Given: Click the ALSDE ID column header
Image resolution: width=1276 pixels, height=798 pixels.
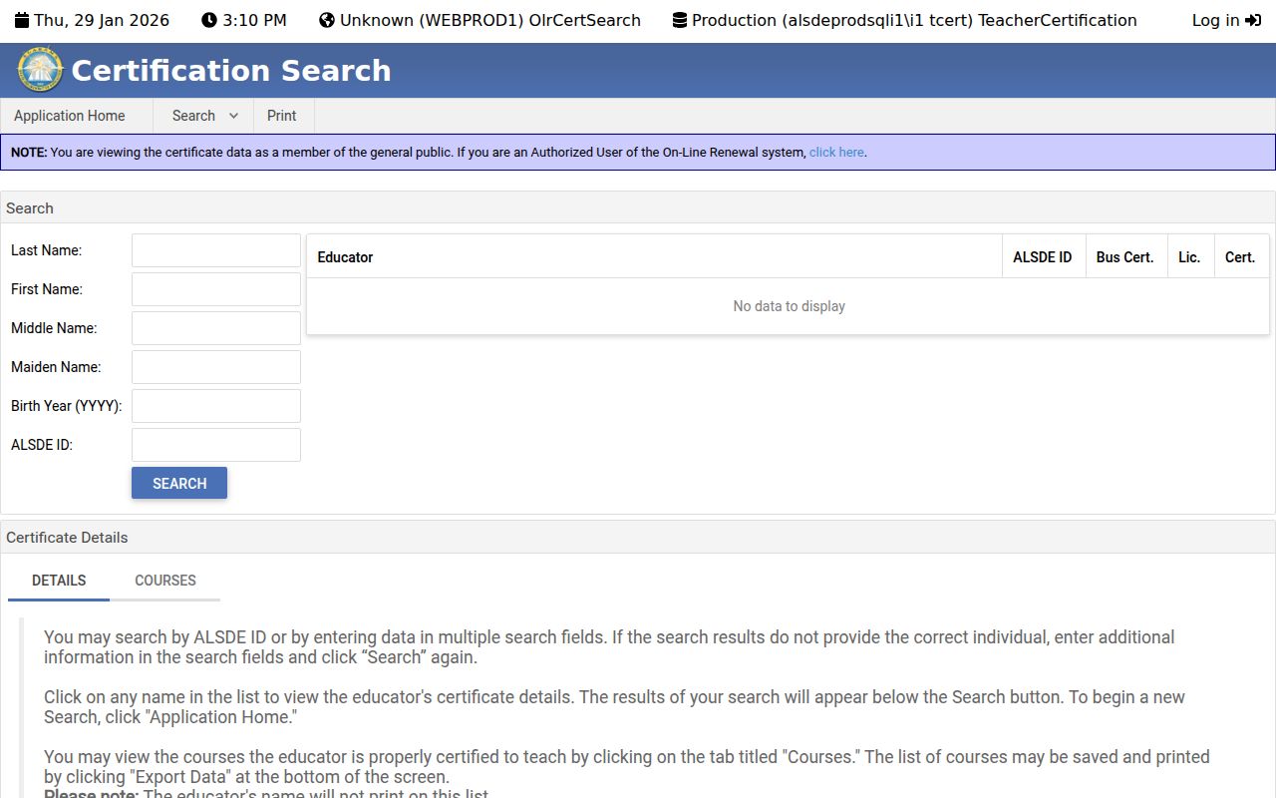Looking at the screenshot, I should tap(1043, 257).
